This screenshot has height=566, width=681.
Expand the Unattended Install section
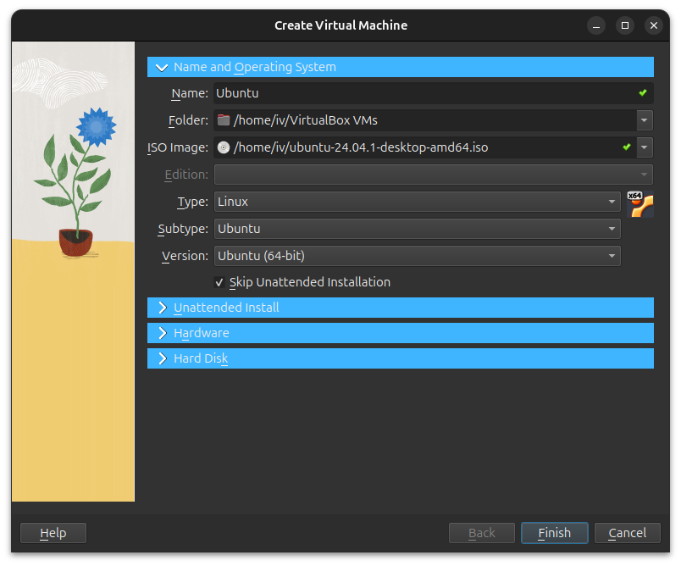[400, 308]
